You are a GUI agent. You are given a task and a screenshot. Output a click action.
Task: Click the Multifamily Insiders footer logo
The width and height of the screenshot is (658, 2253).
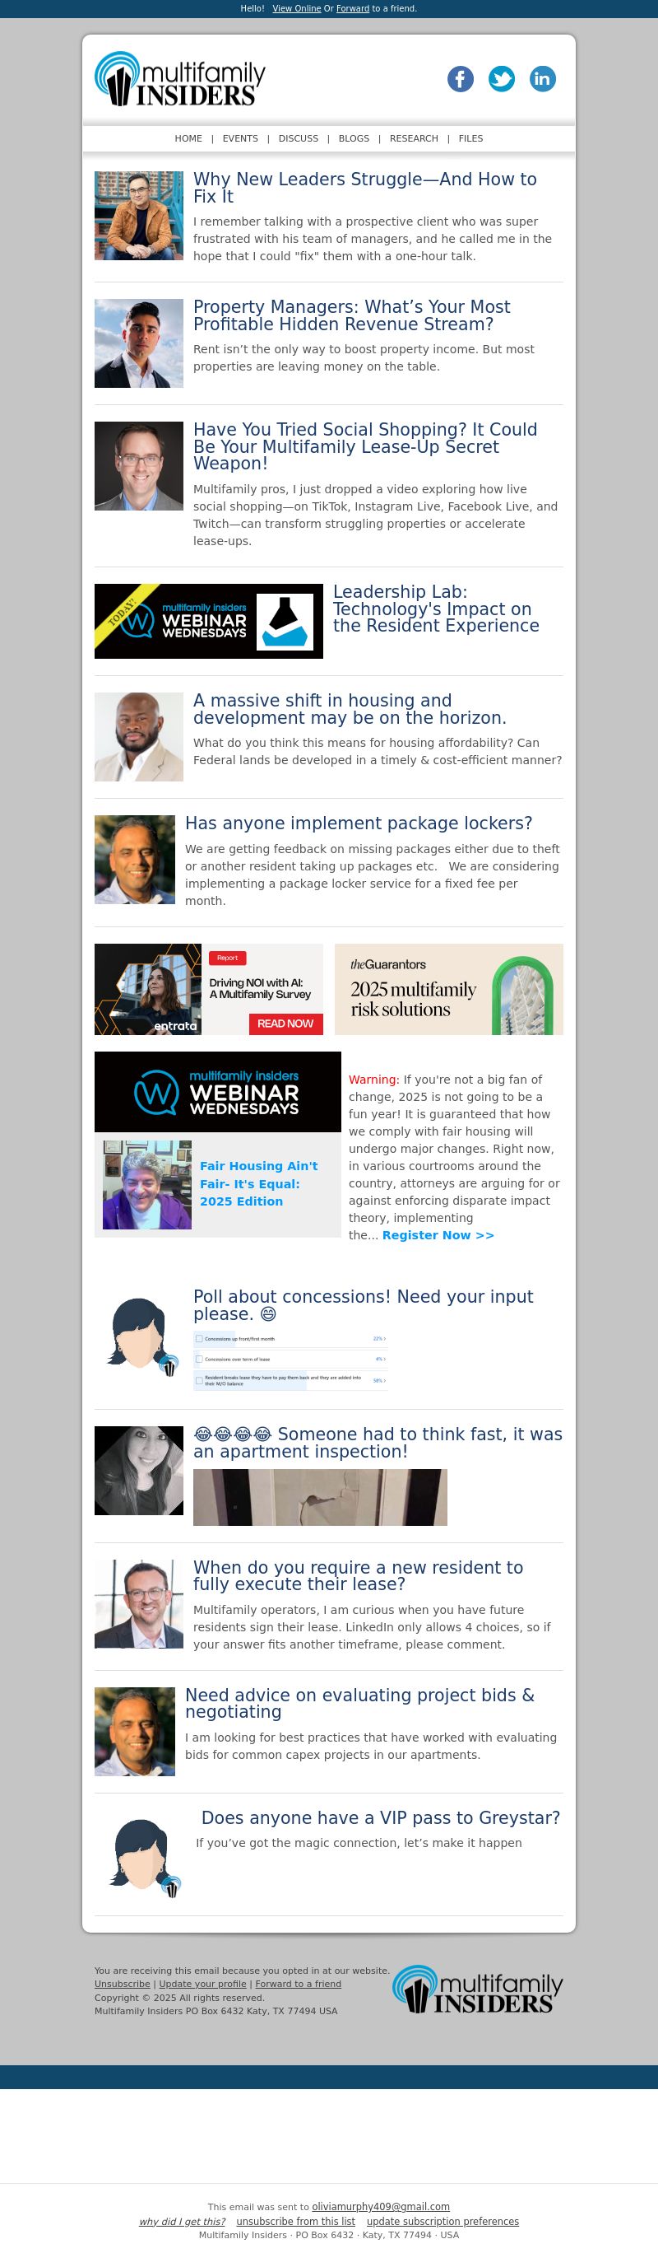[x=478, y=1989]
